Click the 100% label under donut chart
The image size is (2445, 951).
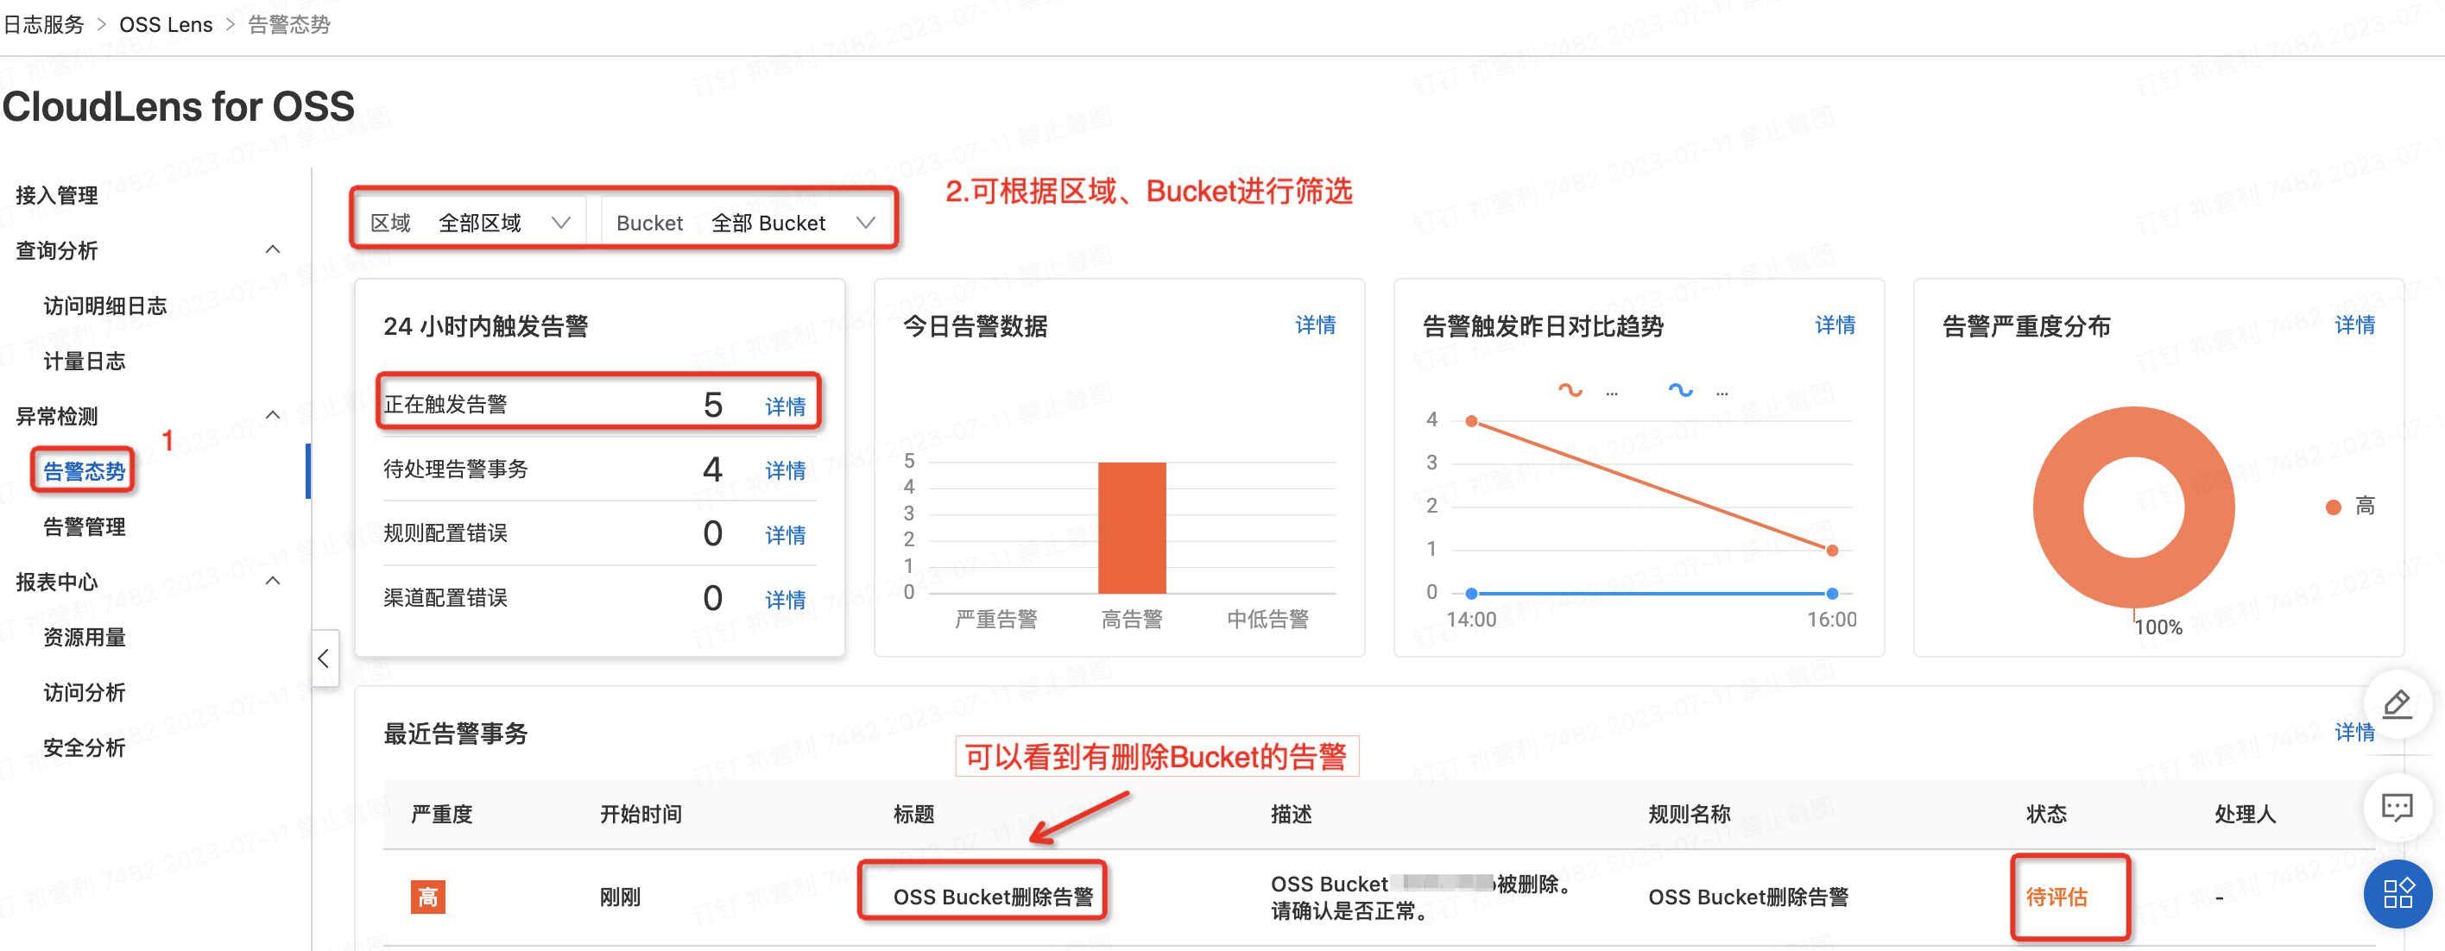tap(2158, 627)
